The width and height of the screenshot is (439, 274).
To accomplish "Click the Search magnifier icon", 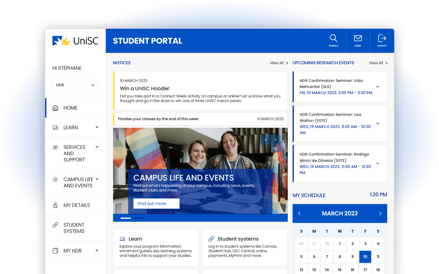I will point(333,38).
